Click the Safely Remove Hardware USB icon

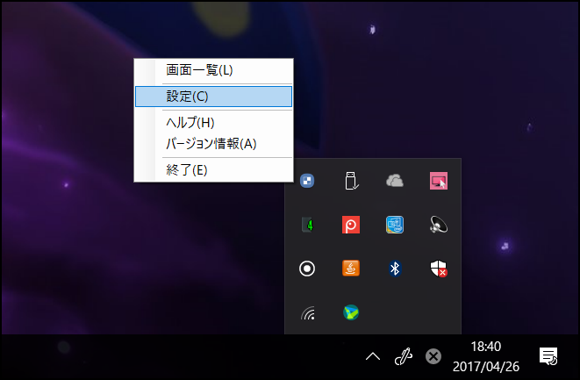tap(351, 181)
